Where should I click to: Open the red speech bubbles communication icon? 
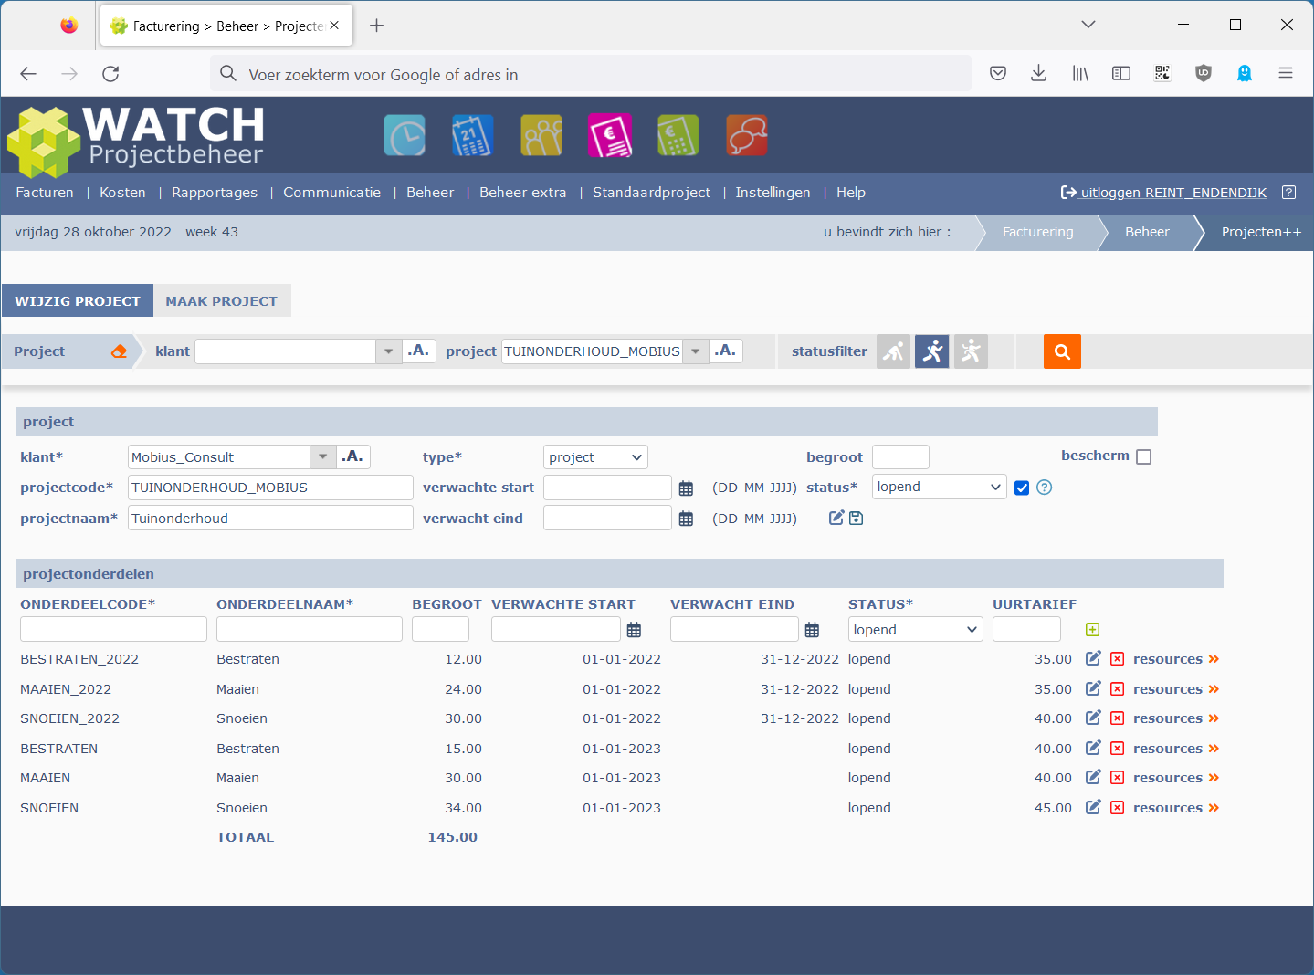(747, 136)
